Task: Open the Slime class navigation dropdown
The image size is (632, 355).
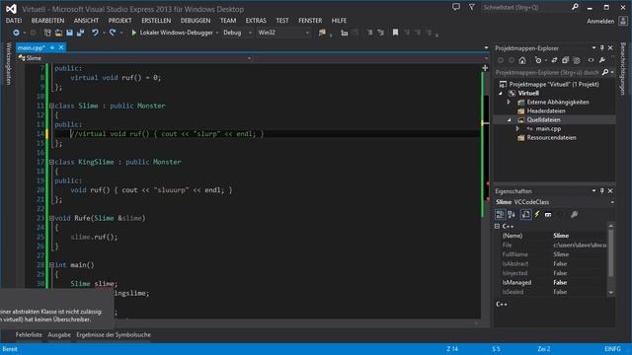Action: (x=249, y=58)
